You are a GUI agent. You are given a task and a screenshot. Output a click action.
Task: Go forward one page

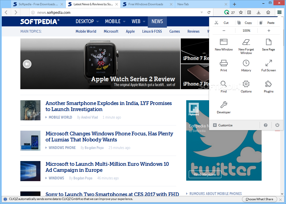coord(16,12)
